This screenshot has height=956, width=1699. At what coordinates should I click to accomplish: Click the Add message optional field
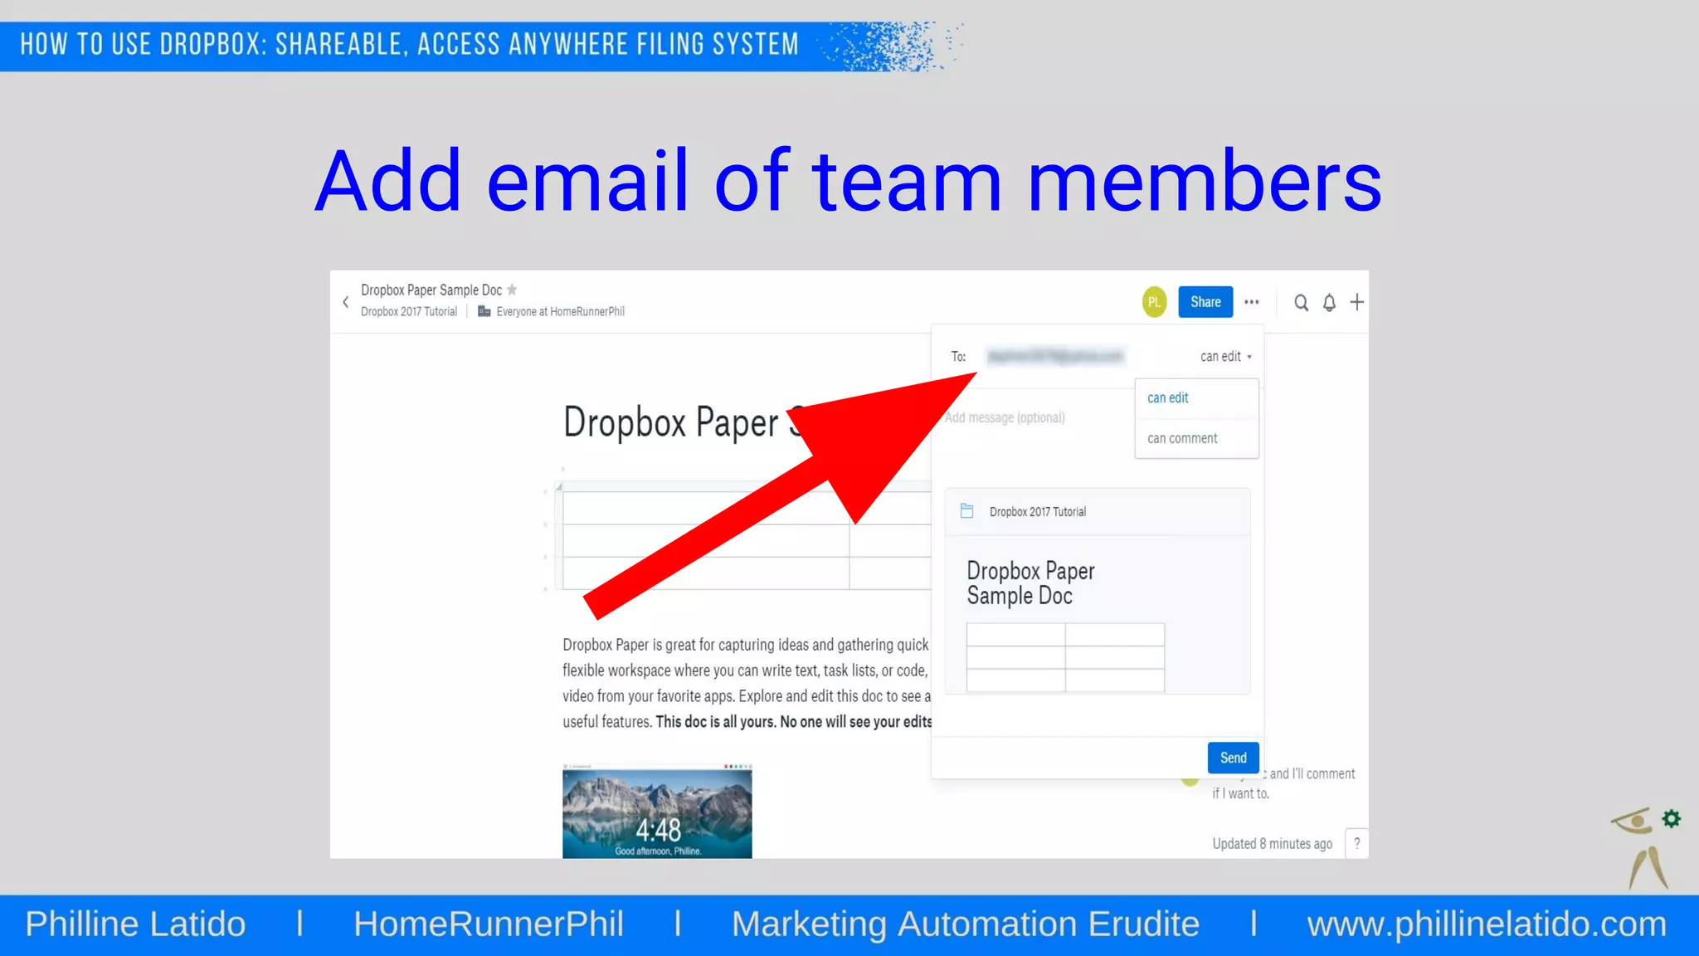pos(1005,417)
